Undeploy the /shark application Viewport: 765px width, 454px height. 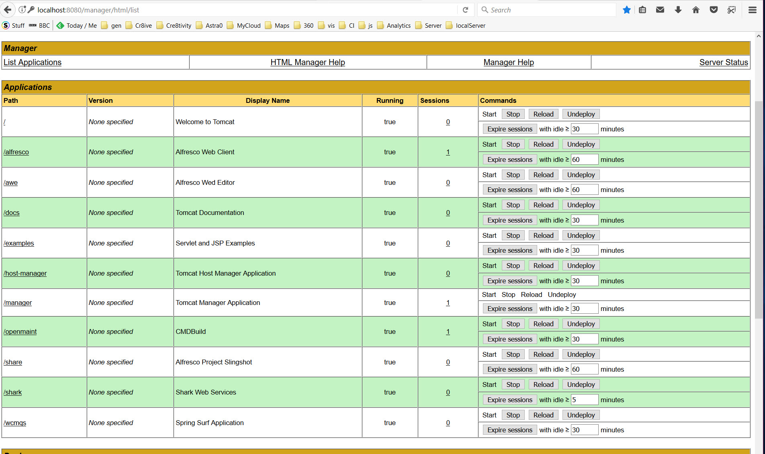(581, 384)
